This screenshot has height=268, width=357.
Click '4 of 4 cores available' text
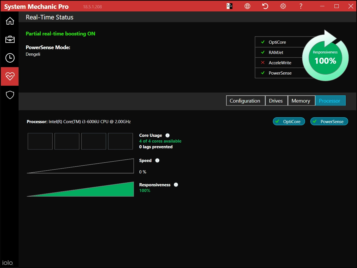(x=160, y=141)
